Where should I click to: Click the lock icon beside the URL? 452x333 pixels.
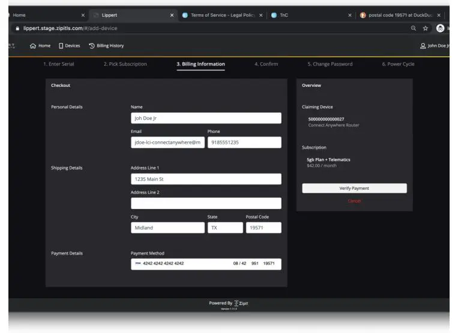17,28
